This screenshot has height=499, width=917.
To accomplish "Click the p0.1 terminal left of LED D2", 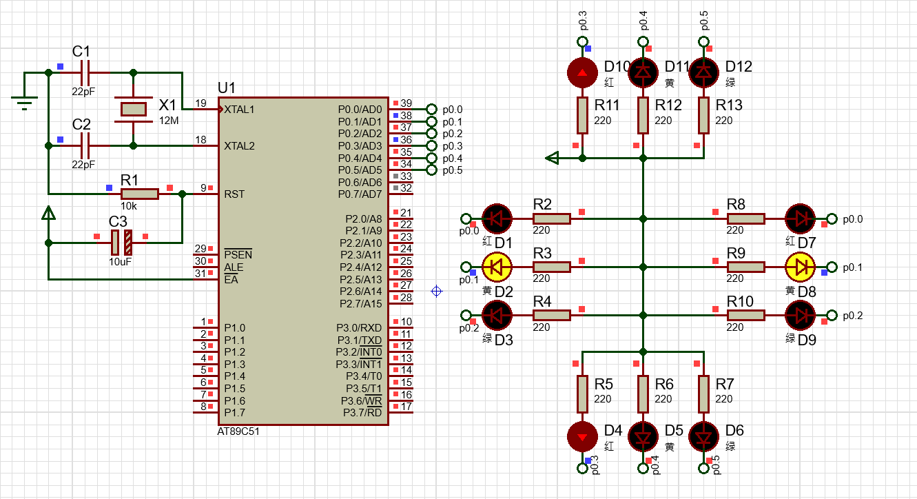I will tap(466, 267).
